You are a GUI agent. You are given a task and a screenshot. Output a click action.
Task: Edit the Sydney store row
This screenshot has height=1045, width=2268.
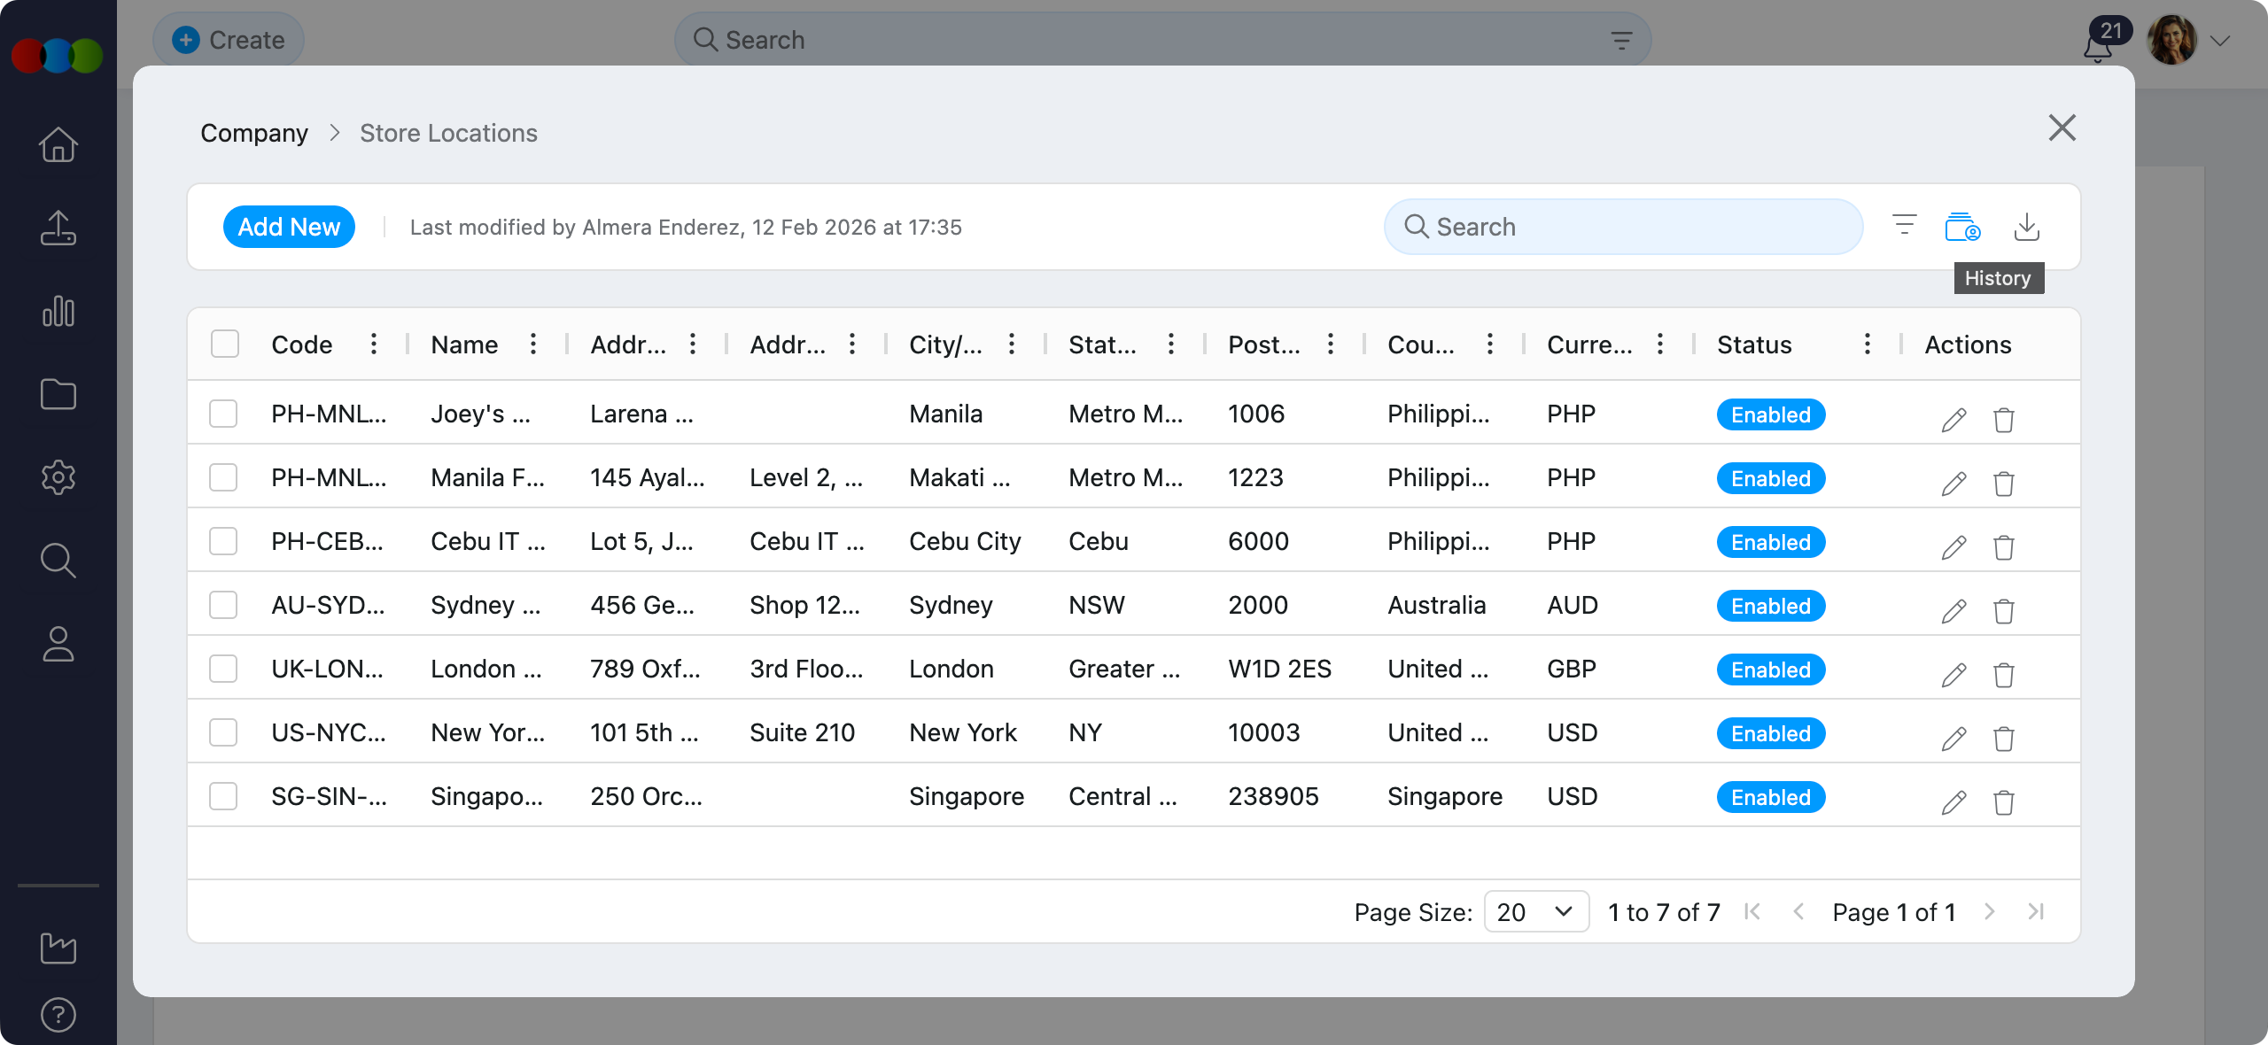[x=1953, y=611]
